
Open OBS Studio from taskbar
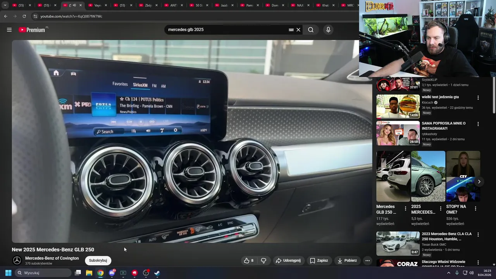146,273
